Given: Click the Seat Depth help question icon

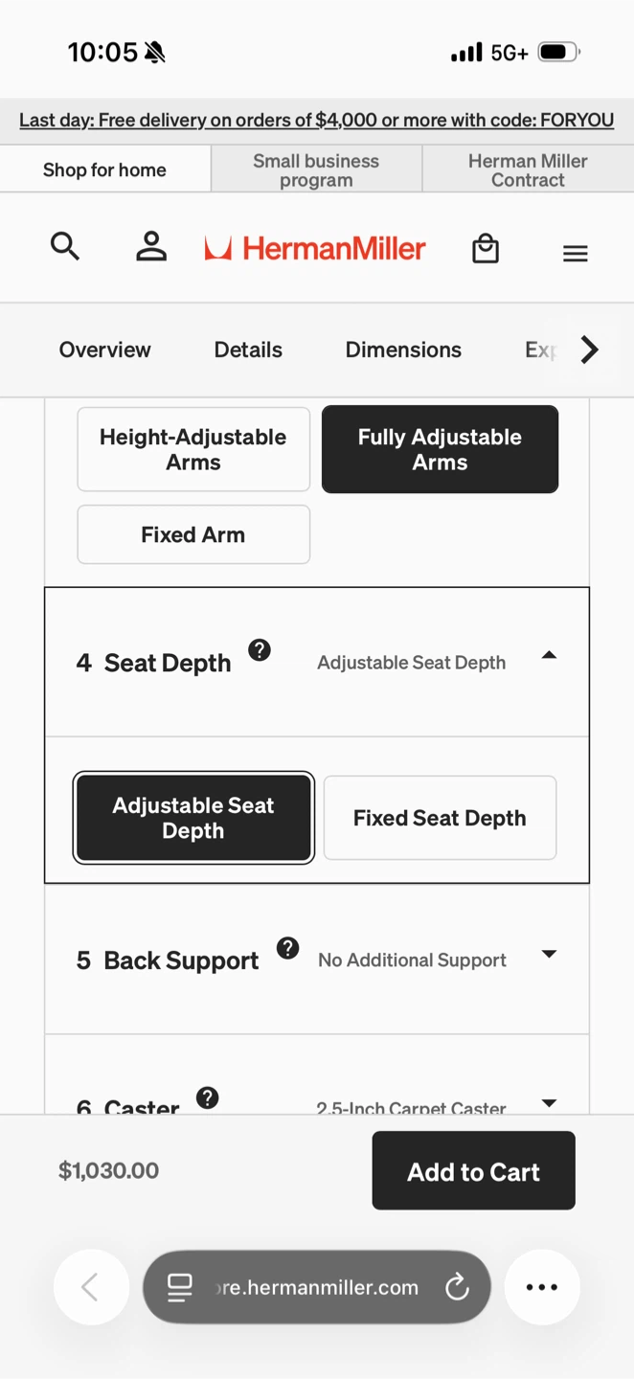Looking at the screenshot, I should point(260,650).
